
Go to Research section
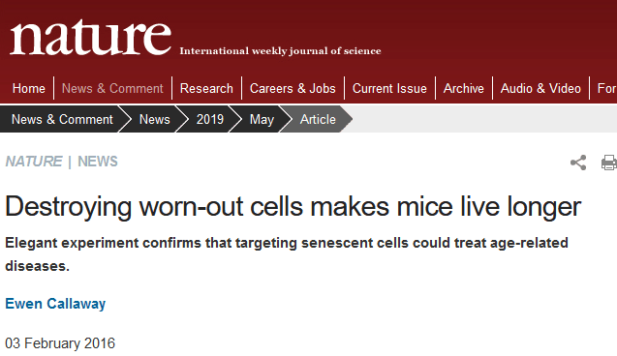pos(206,88)
